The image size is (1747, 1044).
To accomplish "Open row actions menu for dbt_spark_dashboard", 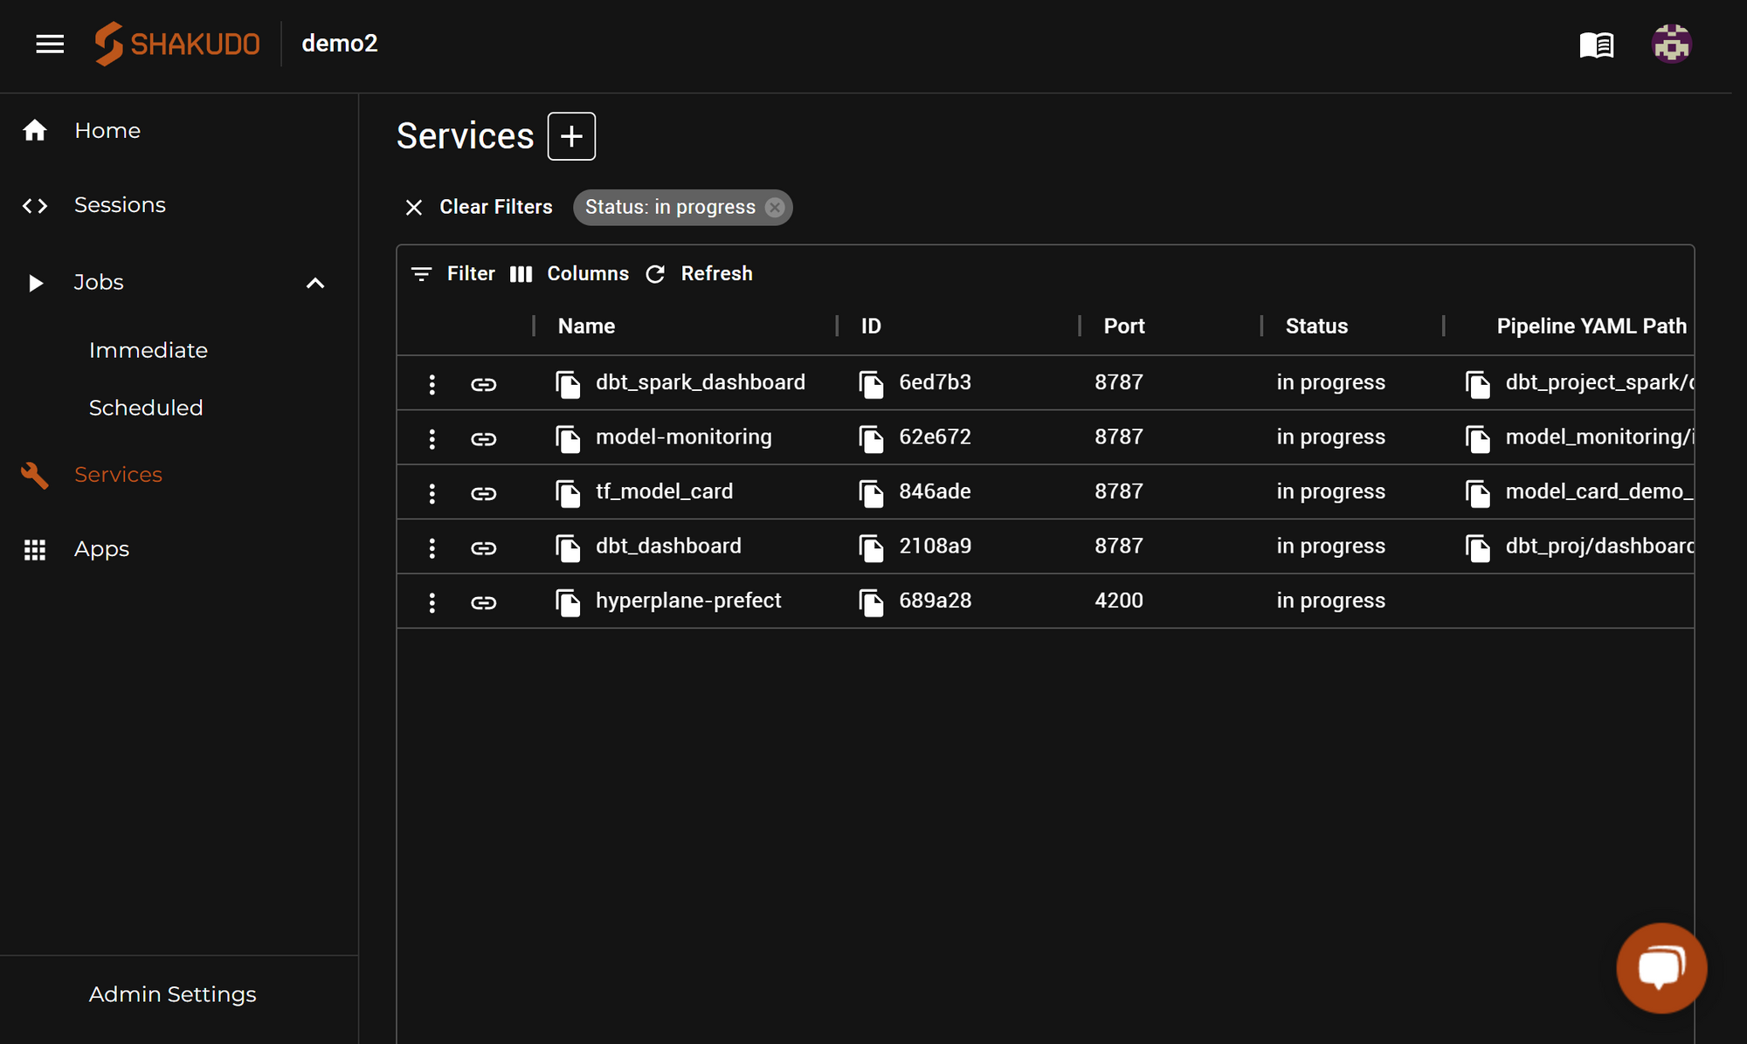I will pyautogui.click(x=432, y=384).
